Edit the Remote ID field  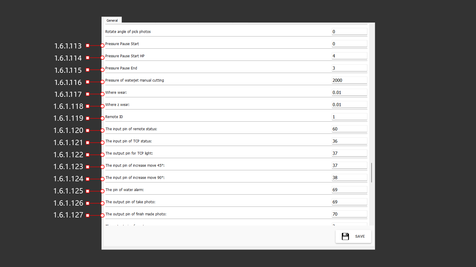[x=349, y=117]
